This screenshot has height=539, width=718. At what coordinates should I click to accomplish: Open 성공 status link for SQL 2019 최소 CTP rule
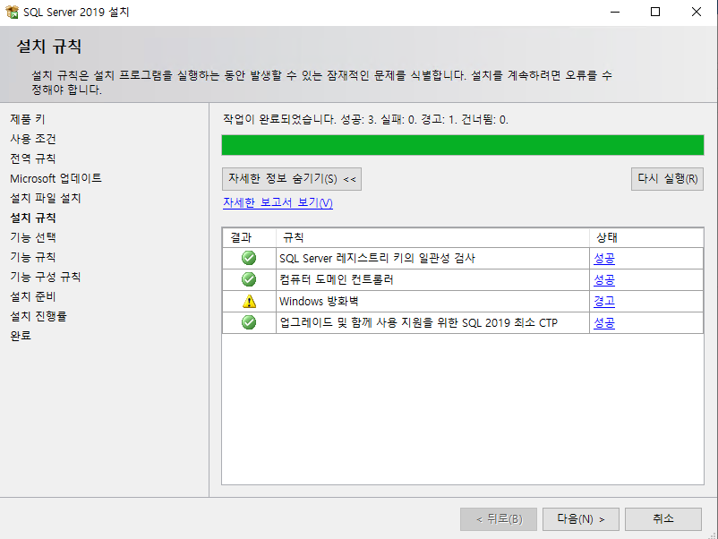tap(604, 323)
